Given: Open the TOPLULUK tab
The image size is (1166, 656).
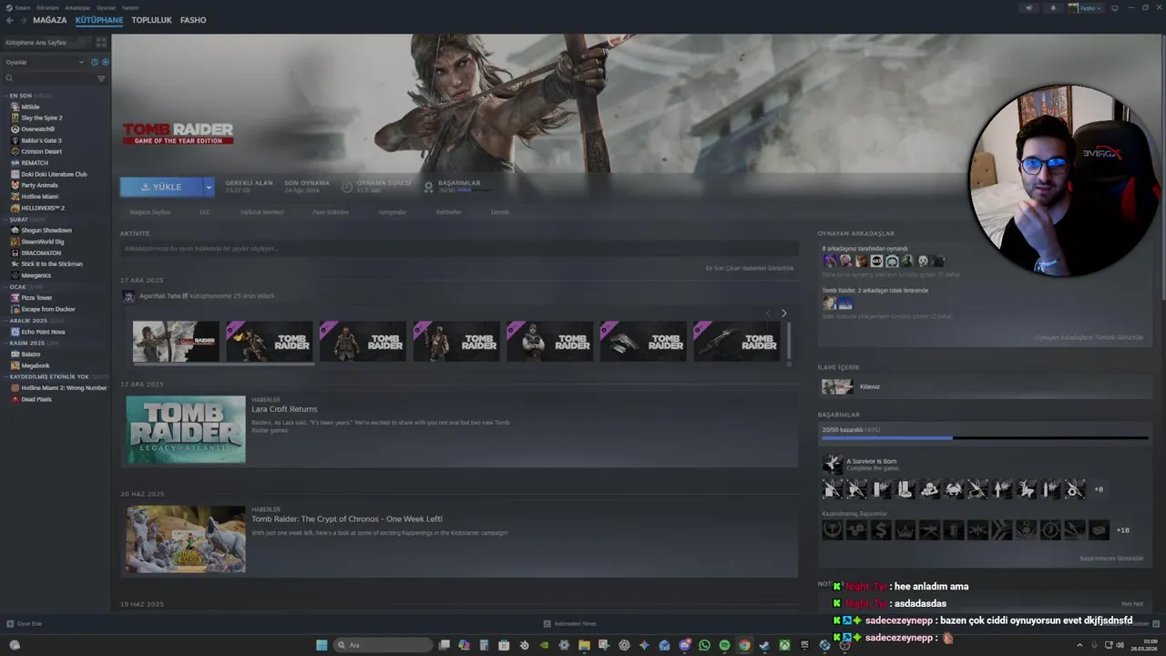Looking at the screenshot, I should (151, 20).
